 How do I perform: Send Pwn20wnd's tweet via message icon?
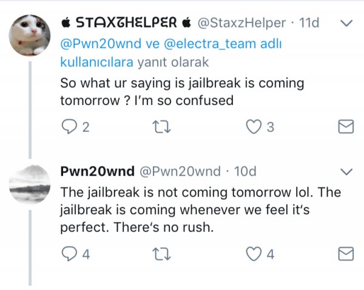(x=345, y=254)
